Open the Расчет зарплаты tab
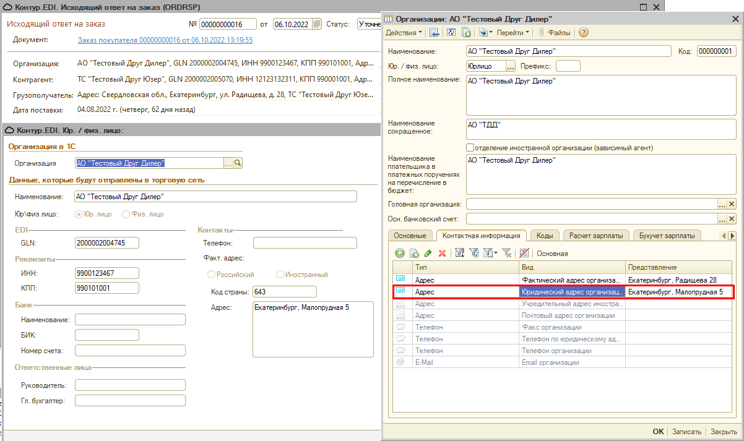744x441 pixels. 597,236
